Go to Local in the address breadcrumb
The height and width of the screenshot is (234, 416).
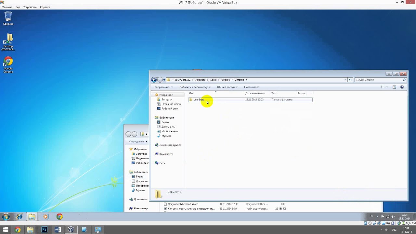(213, 80)
